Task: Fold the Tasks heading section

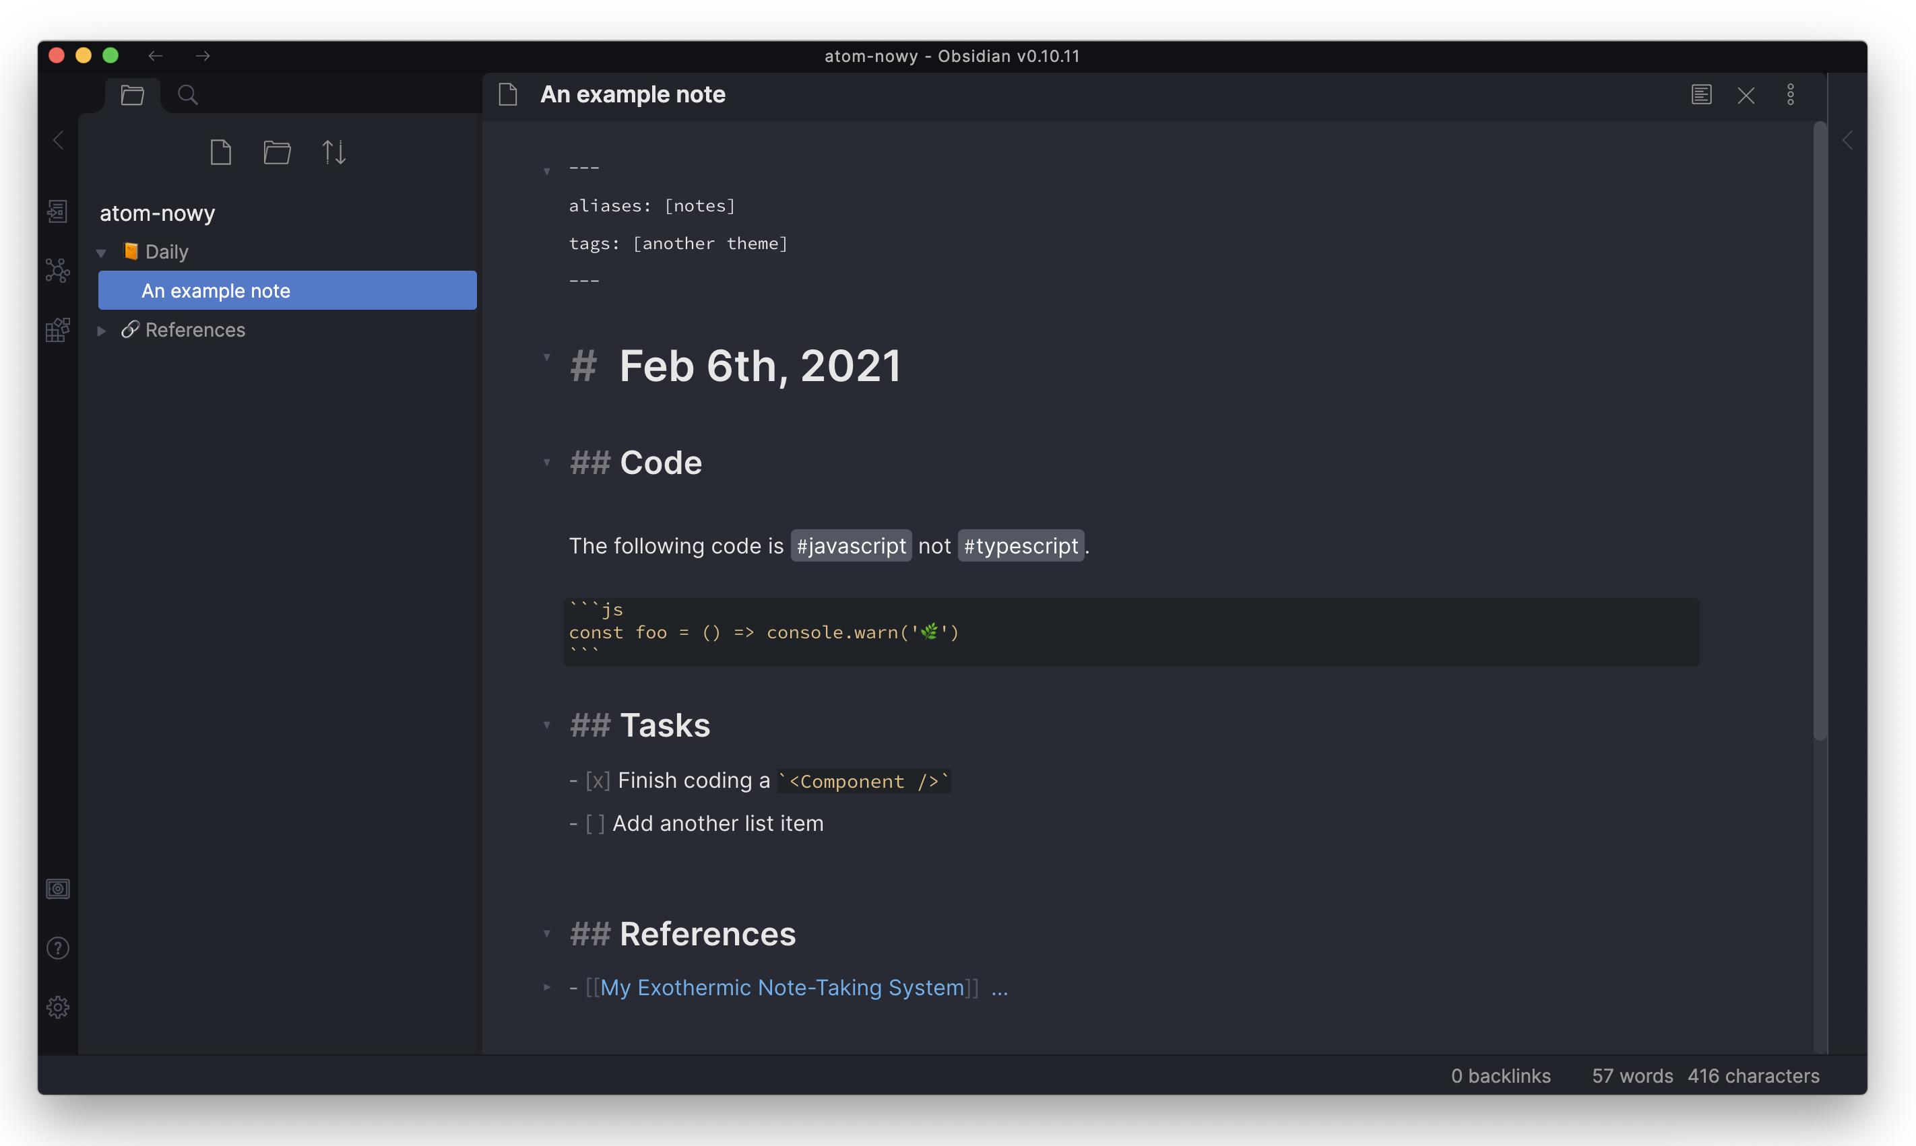Action: 547,725
